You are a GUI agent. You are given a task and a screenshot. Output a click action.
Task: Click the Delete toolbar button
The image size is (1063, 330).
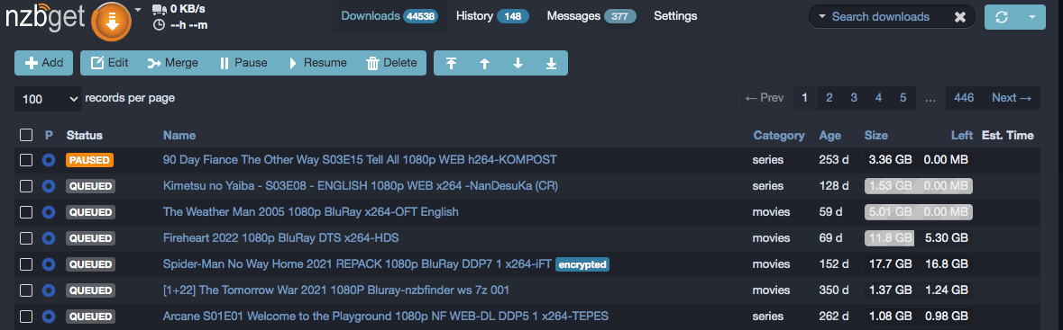[x=391, y=63]
